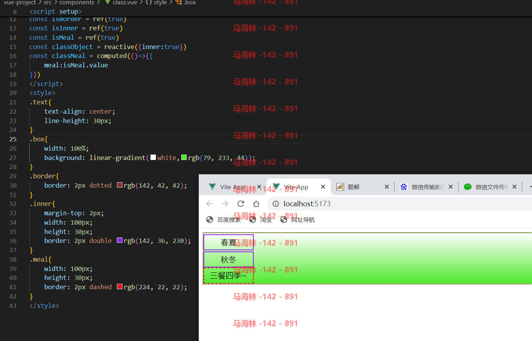
Task: Click the dotted border keyword
Action: (x=101, y=185)
